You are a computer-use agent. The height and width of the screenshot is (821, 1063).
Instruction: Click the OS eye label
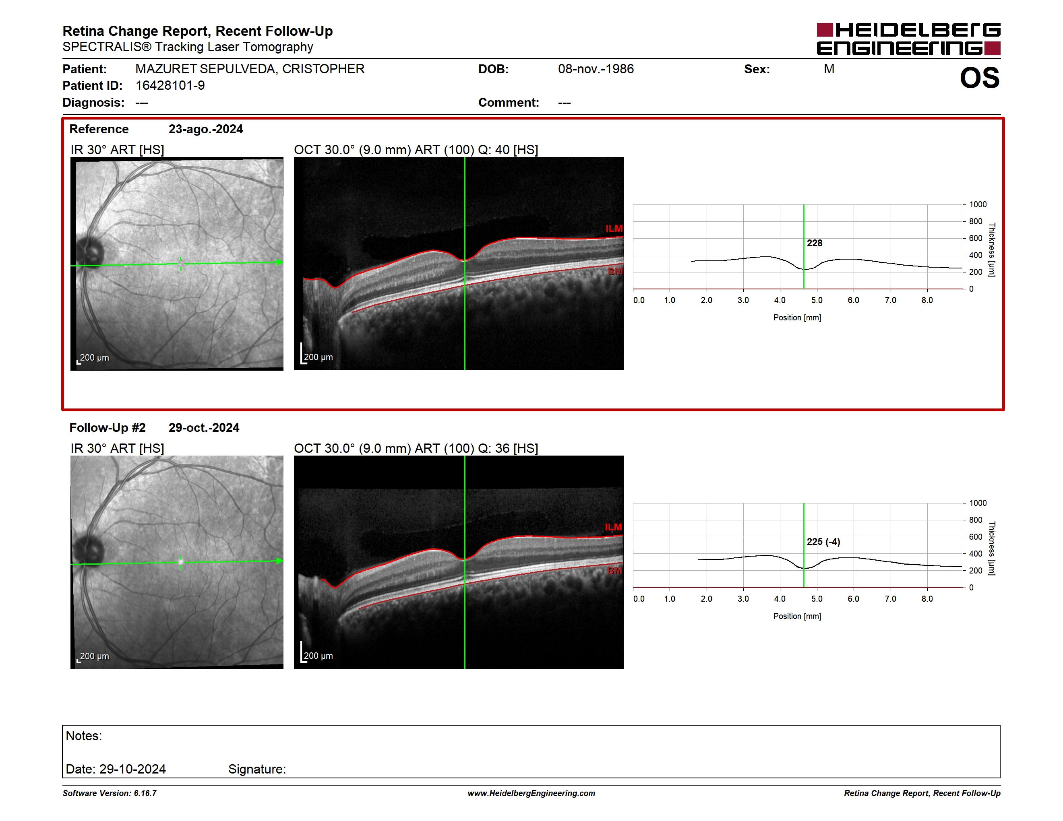[979, 78]
